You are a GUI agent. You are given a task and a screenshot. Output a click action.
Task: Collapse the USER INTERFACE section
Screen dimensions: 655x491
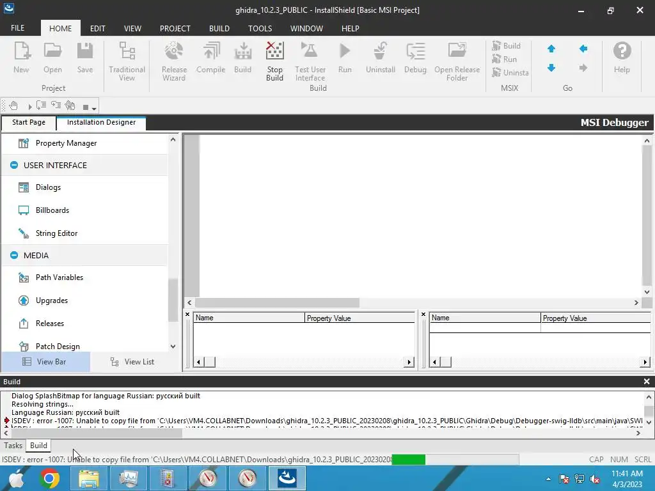pos(14,166)
